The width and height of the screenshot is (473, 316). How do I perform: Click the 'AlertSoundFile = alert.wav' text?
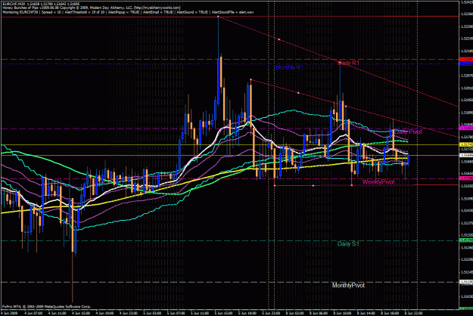[x=232, y=12]
